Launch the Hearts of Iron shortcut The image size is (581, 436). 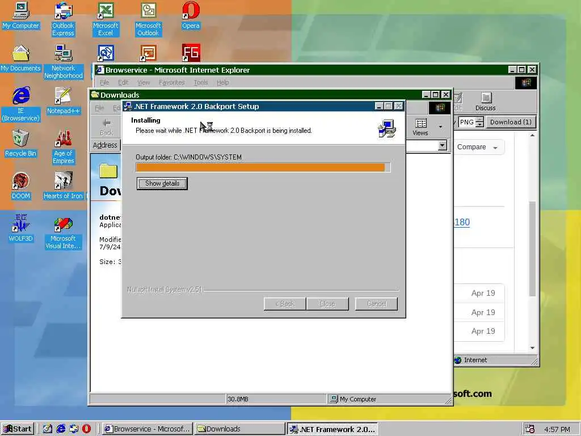tap(64, 186)
